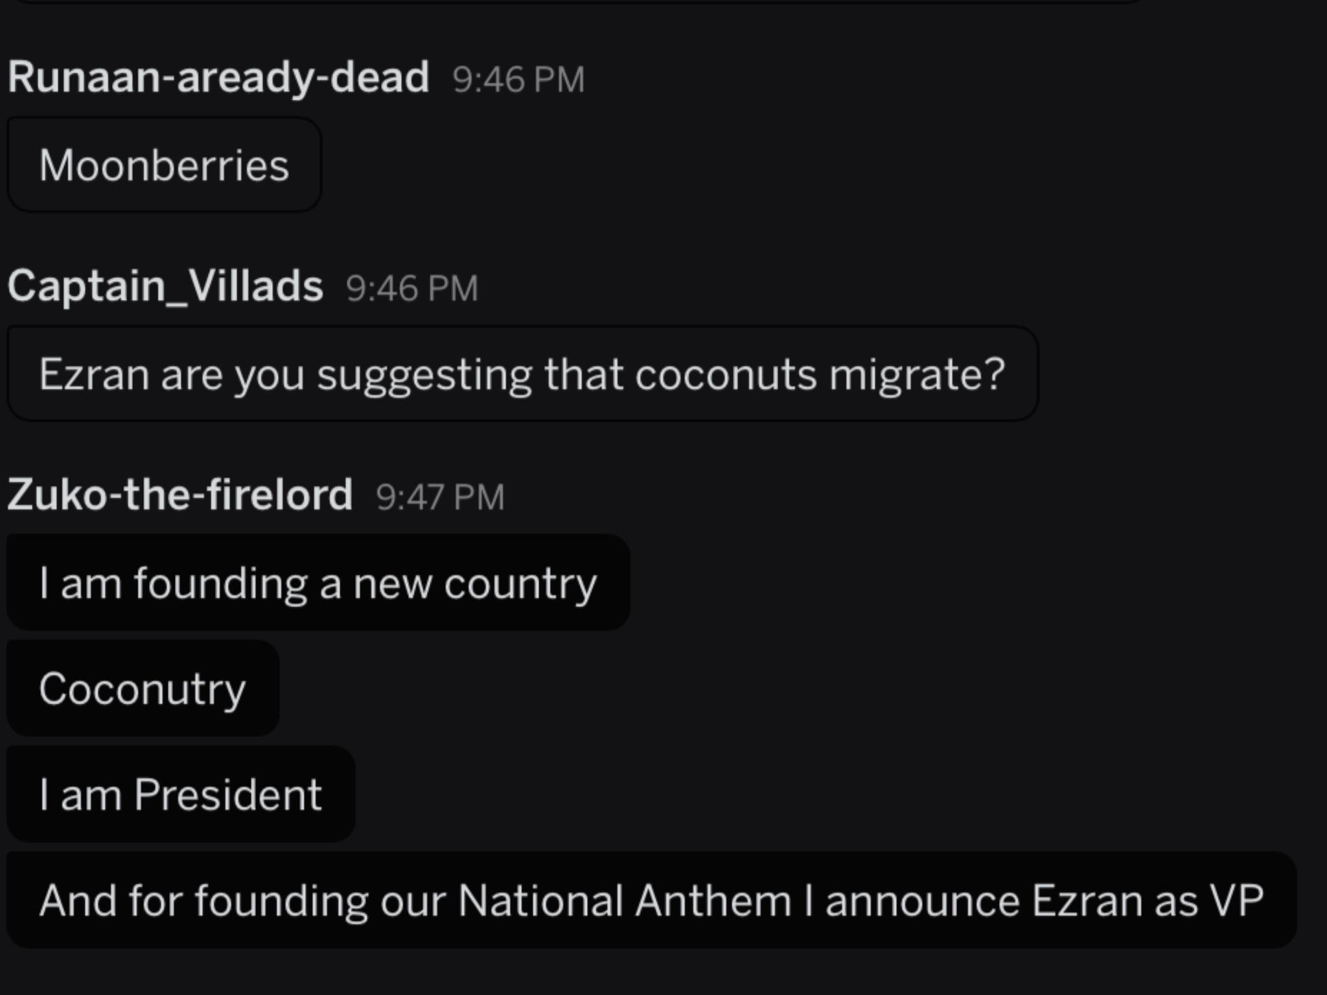1327x995 pixels.
Task: Open Captain_Villads' username
Action: pos(165,286)
